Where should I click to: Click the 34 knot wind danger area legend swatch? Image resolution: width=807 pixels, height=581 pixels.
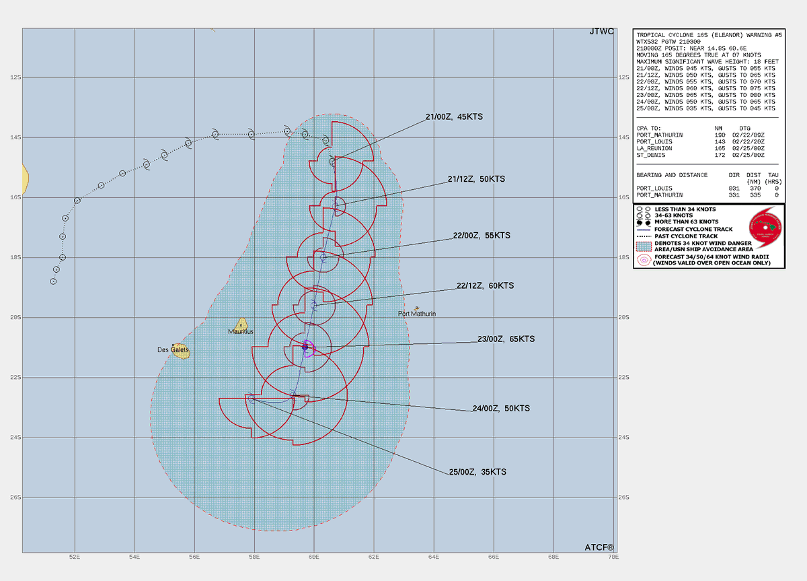click(x=644, y=246)
